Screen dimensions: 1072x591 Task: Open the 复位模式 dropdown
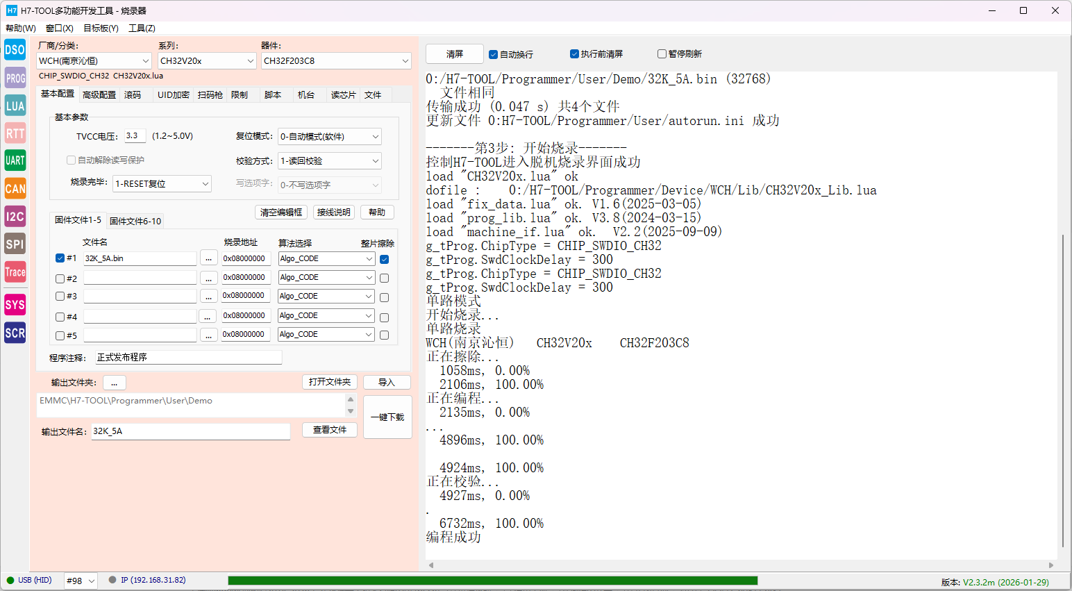330,137
